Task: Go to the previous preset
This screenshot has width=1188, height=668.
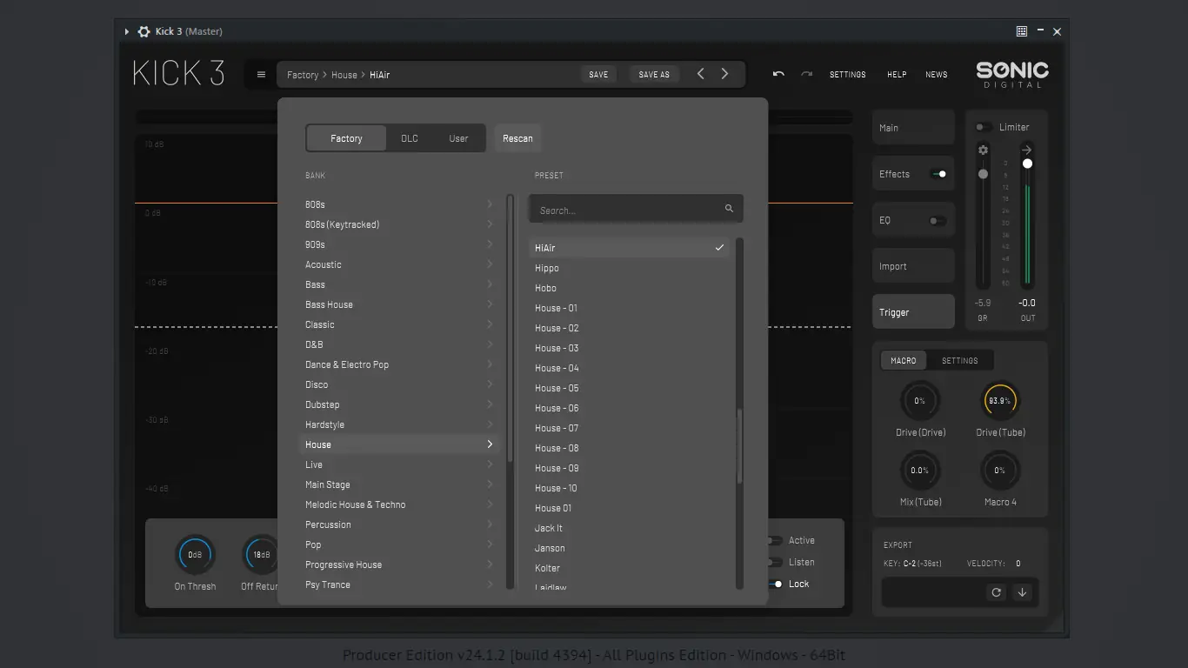Action: tap(701, 74)
